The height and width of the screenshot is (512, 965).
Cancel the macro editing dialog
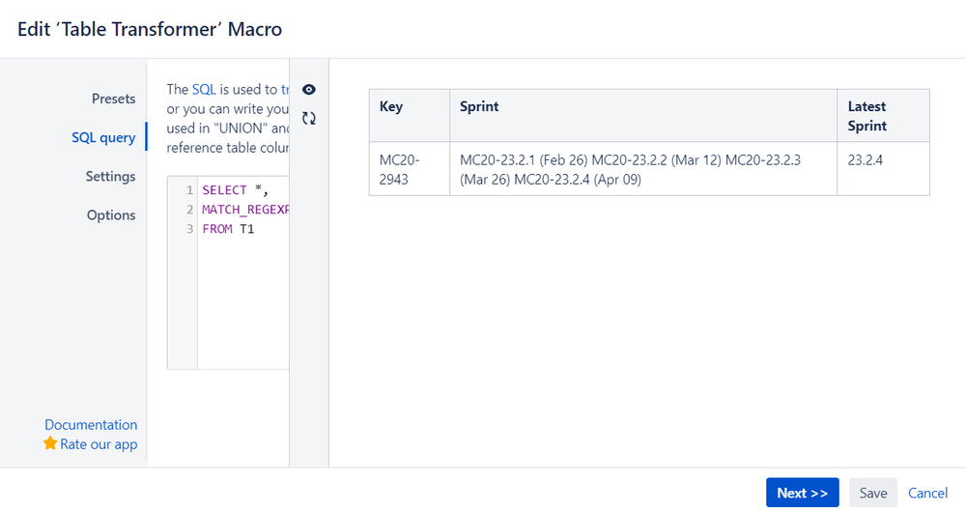[927, 493]
